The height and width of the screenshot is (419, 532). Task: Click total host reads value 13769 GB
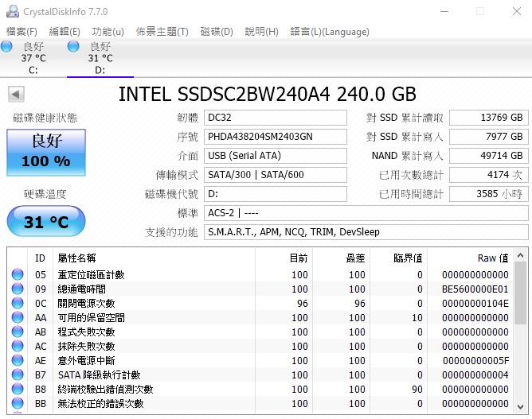[x=489, y=118]
